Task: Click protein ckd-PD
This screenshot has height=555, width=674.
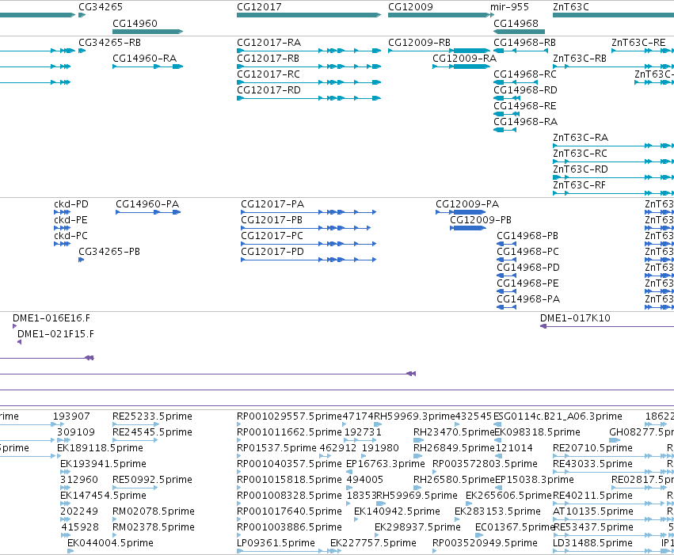Action: [x=71, y=204]
